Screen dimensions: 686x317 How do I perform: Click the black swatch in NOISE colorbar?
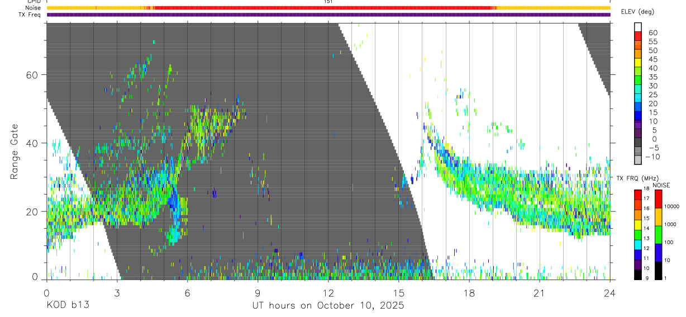[x=658, y=270]
